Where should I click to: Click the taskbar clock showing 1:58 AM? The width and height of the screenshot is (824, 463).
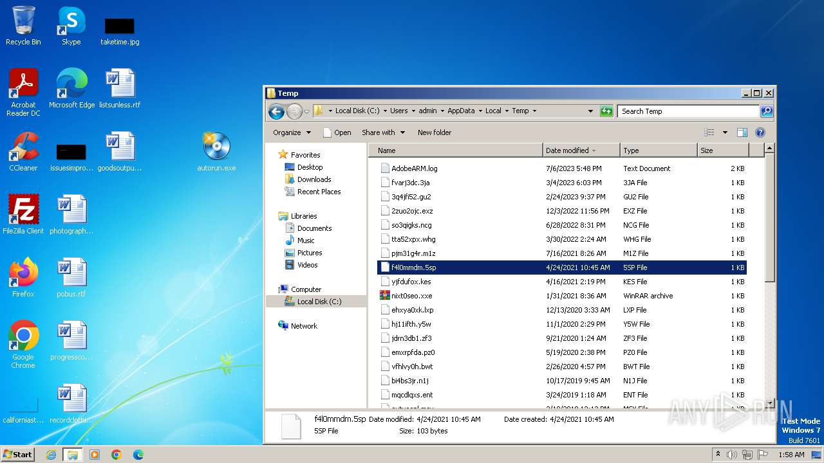pyautogui.click(x=791, y=455)
